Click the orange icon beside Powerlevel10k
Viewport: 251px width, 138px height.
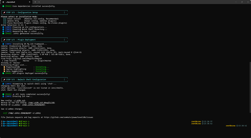click(x=4, y=67)
